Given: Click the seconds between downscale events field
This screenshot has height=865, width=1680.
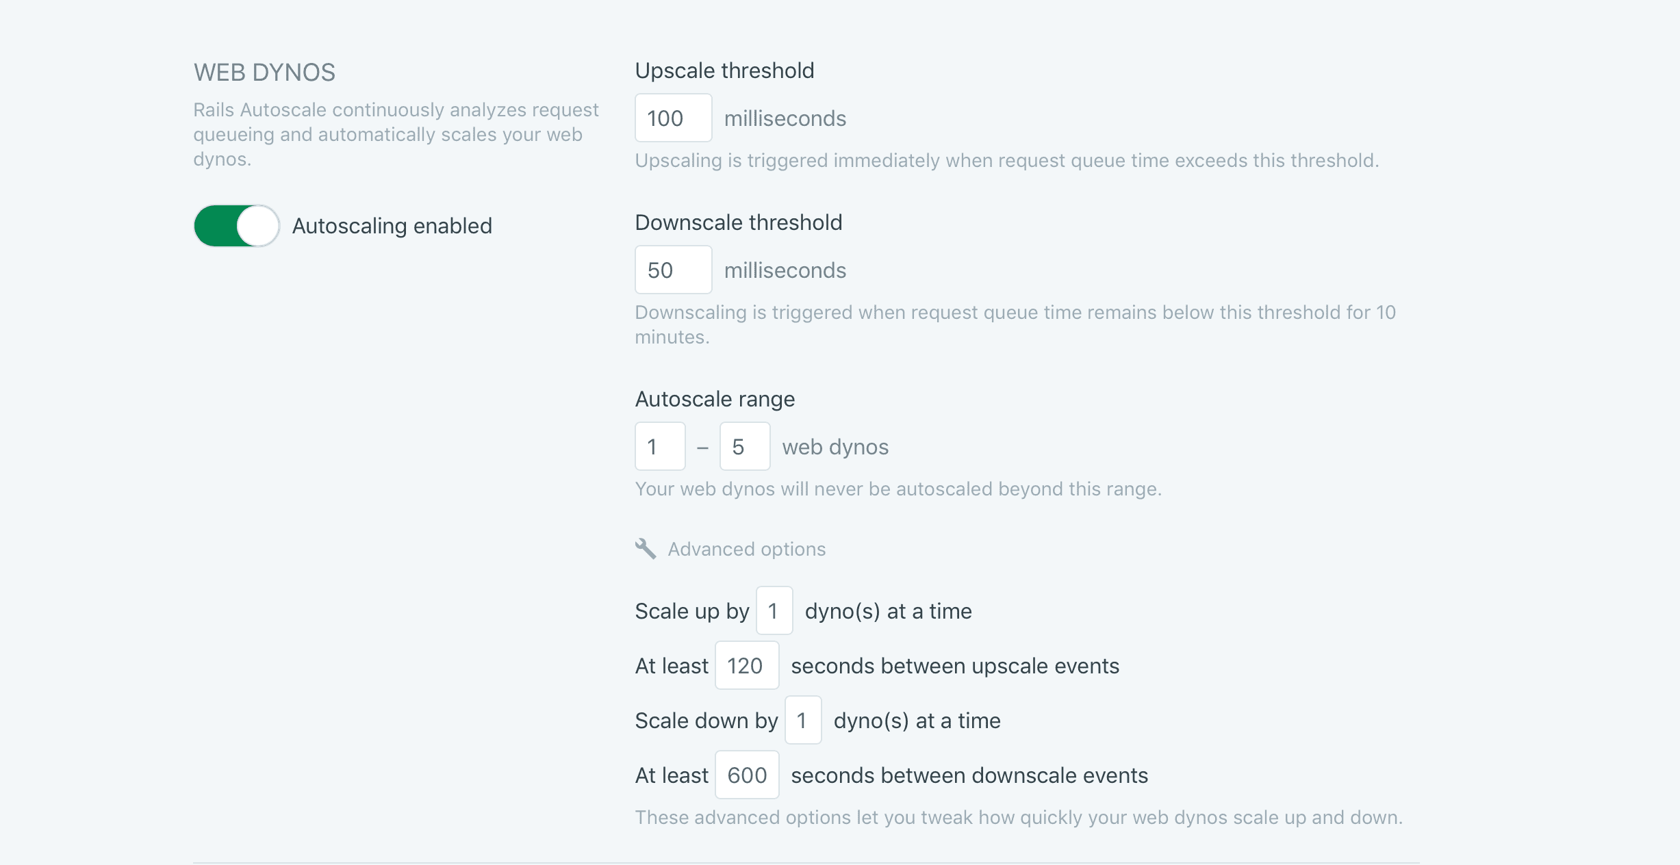Looking at the screenshot, I should click(x=746, y=775).
